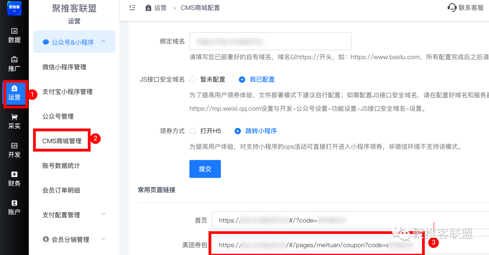This screenshot has width=489, height=255.
Task: Select 暂未配置 radio for JS接口安全域名
Action: [193, 79]
